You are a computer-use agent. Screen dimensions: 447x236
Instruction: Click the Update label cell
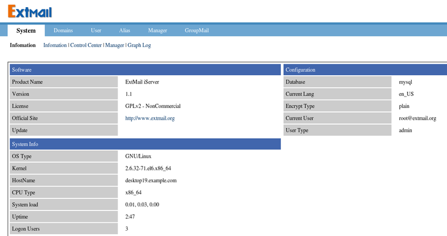pos(64,131)
